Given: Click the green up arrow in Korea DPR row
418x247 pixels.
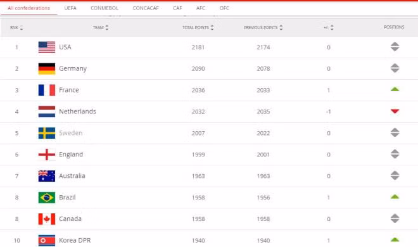Looking at the screenshot, I should (x=395, y=239).
